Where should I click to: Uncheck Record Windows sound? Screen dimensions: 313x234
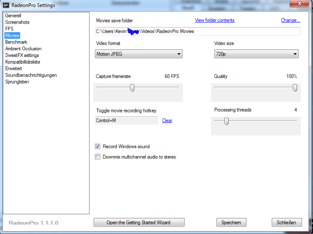pyautogui.click(x=98, y=146)
